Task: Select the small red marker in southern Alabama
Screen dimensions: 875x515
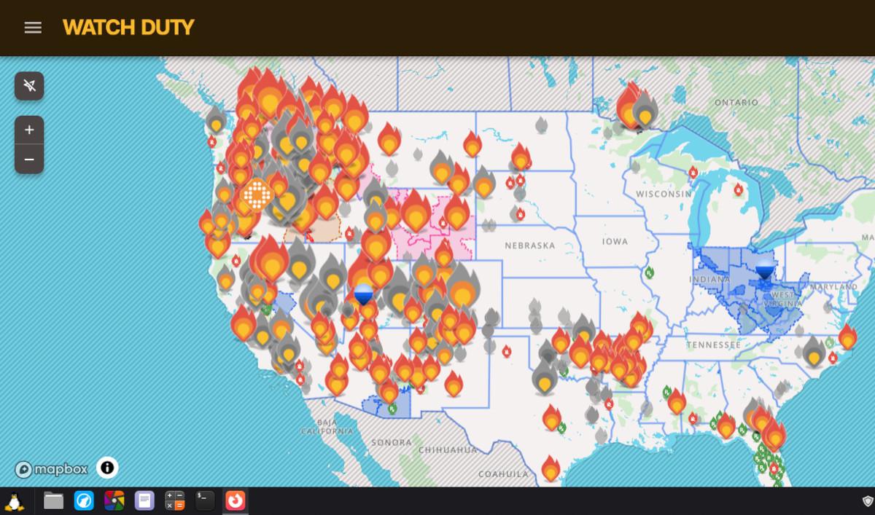Action: (x=693, y=420)
